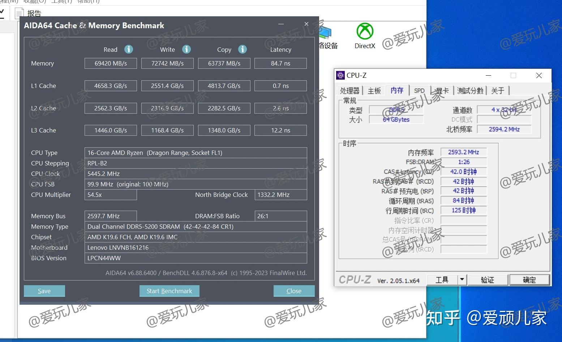Switch to the 显卡 tab

point(442,90)
